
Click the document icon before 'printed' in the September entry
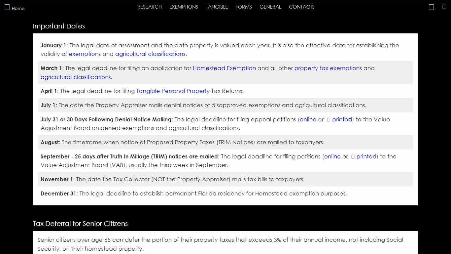click(x=353, y=157)
